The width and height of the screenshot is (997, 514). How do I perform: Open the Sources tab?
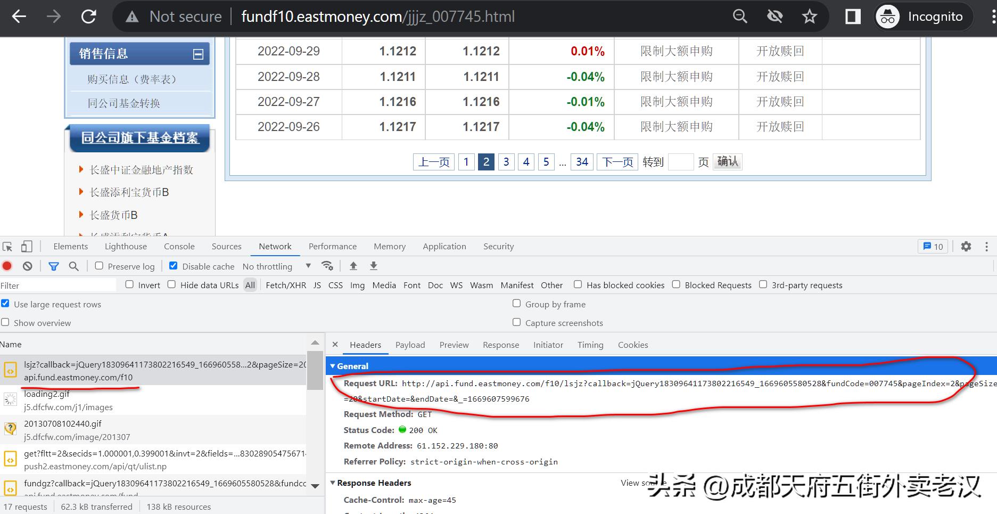[226, 247]
